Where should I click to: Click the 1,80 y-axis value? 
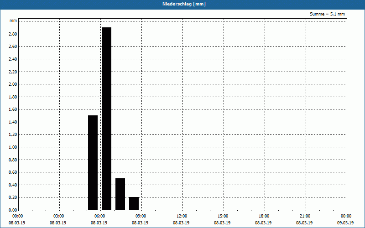coord(13,97)
